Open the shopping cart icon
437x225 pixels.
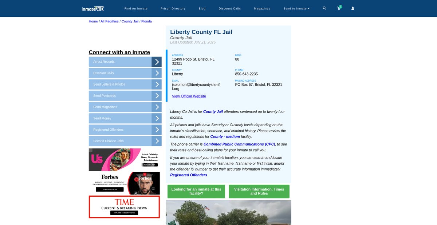coord(339,8)
